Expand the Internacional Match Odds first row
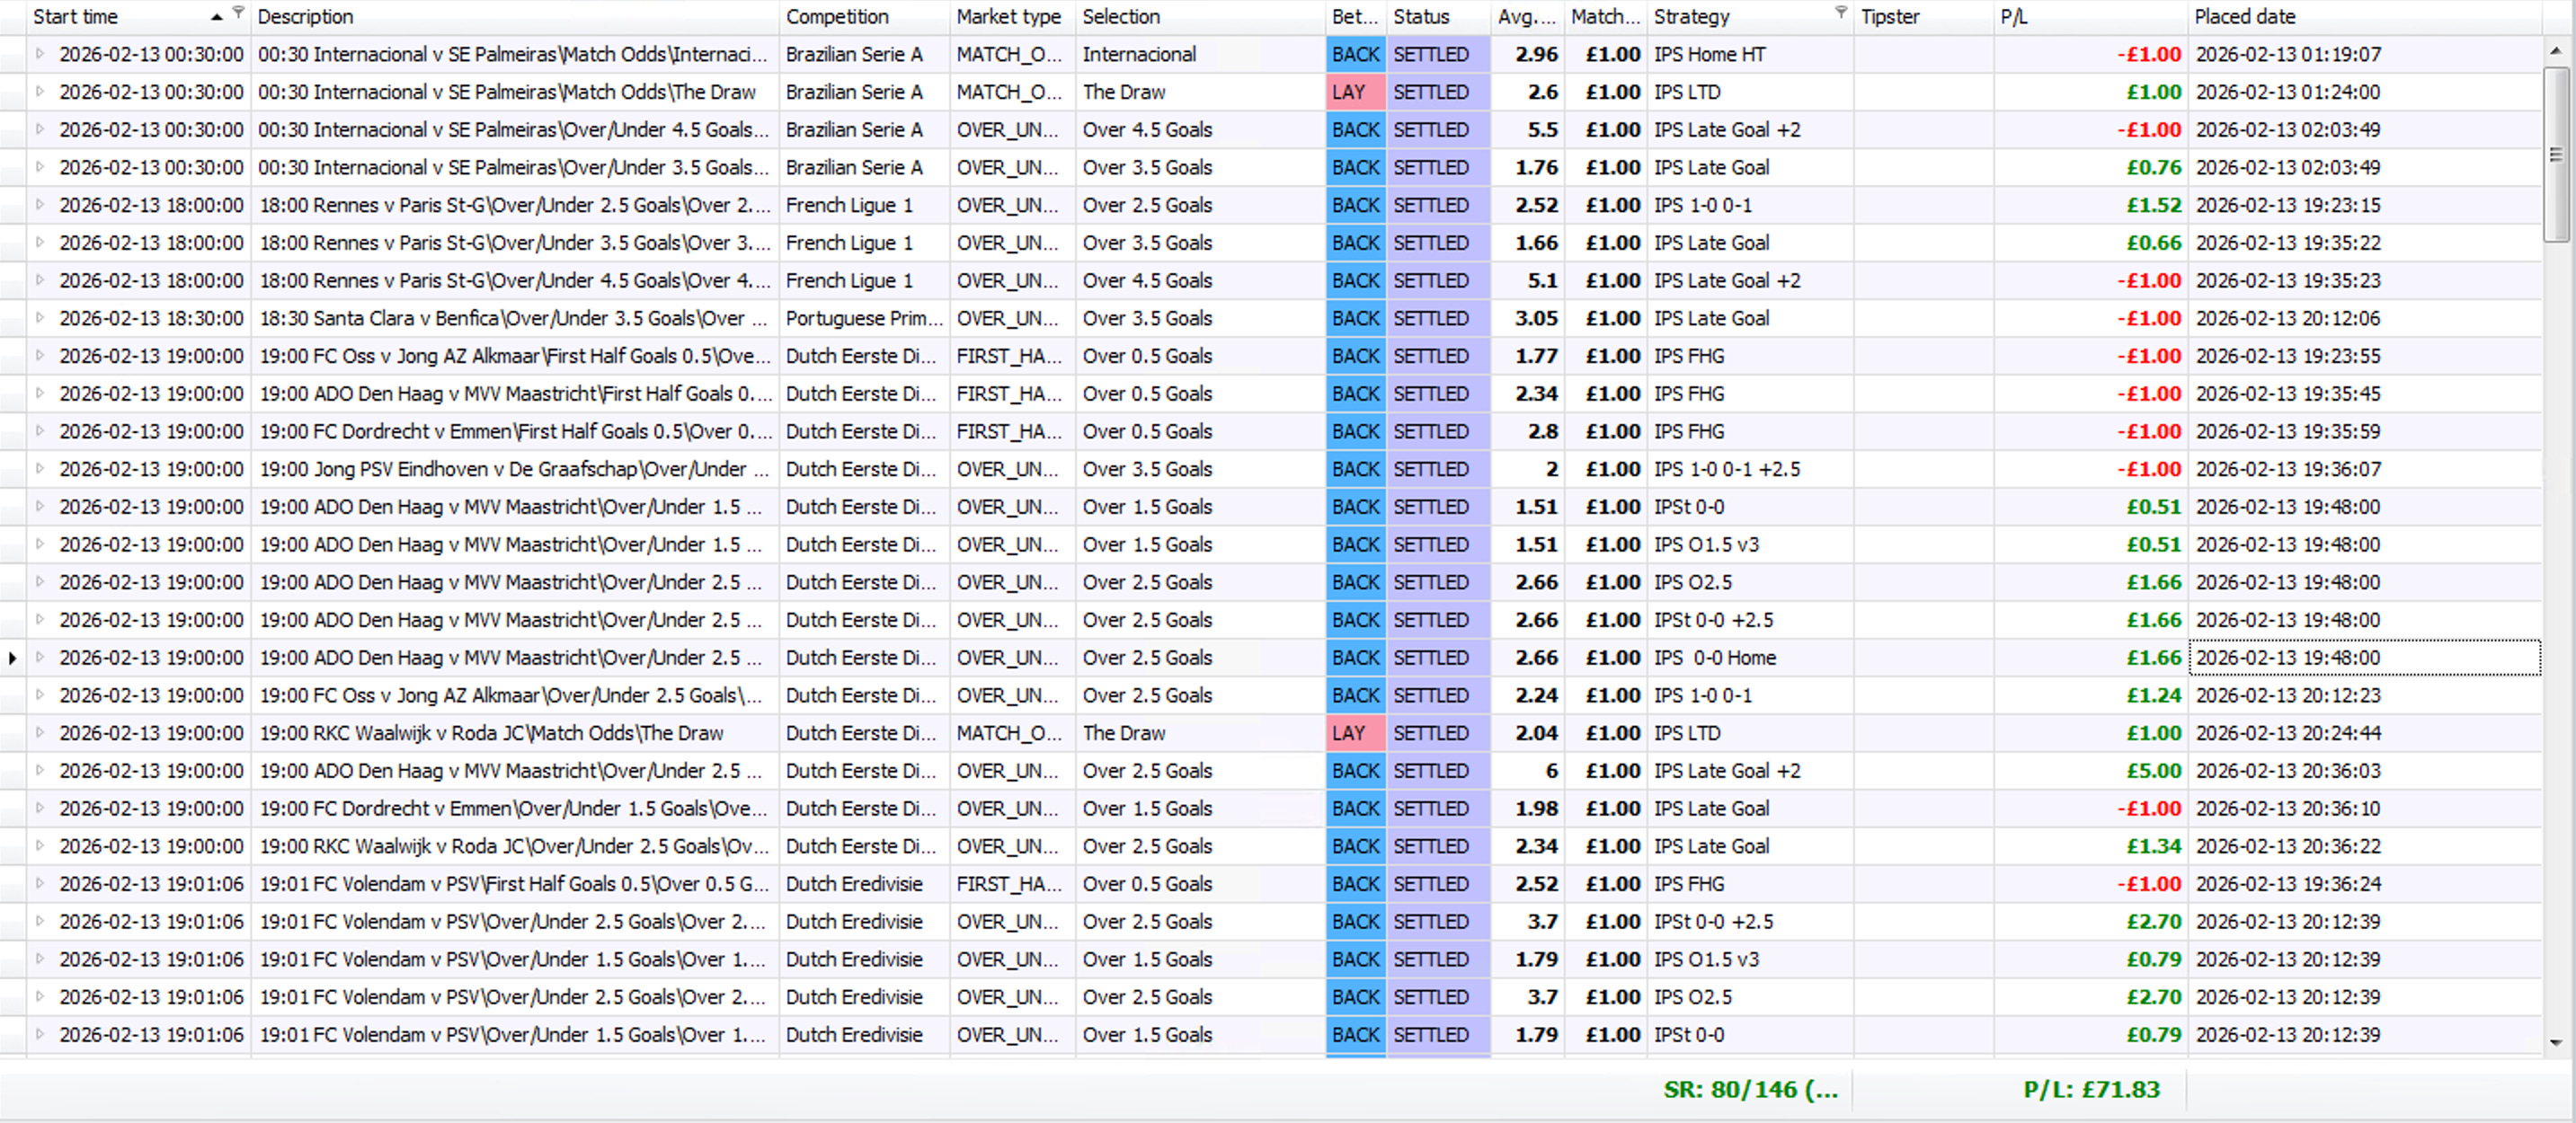Screen dimensions: 2576x1123 click(40, 54)
